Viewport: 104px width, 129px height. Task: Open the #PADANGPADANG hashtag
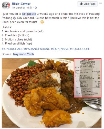37,49
